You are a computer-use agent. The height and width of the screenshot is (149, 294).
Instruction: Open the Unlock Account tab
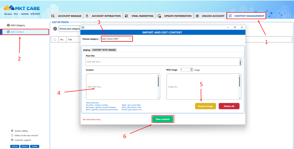210,16
